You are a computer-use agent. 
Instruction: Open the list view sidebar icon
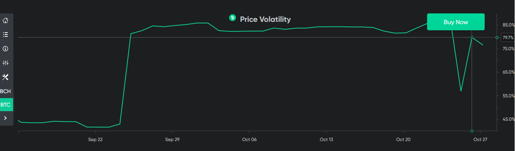coord(5,34)
